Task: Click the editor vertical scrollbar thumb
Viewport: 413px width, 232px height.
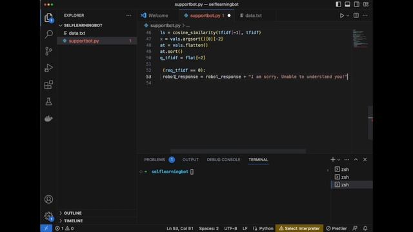Action: [370, 122]
